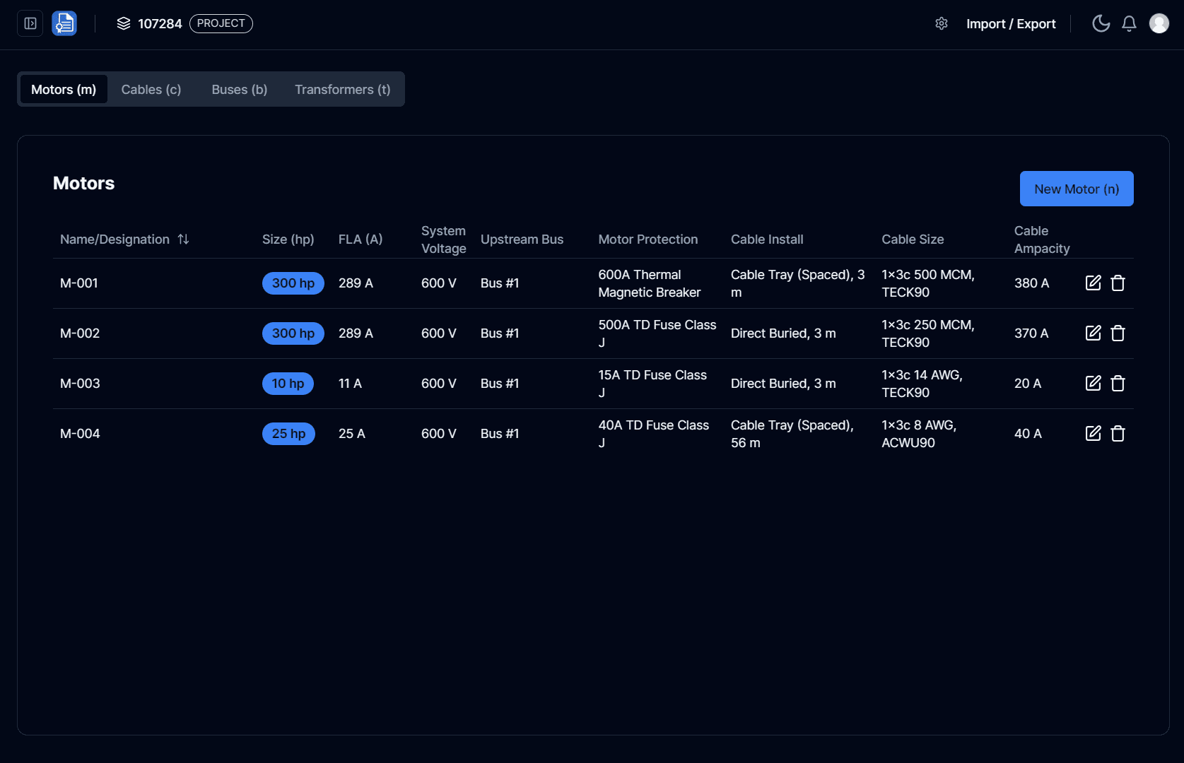Delete motor M-001
The image size is (1184, 763).
click(x=1118, y=283)
